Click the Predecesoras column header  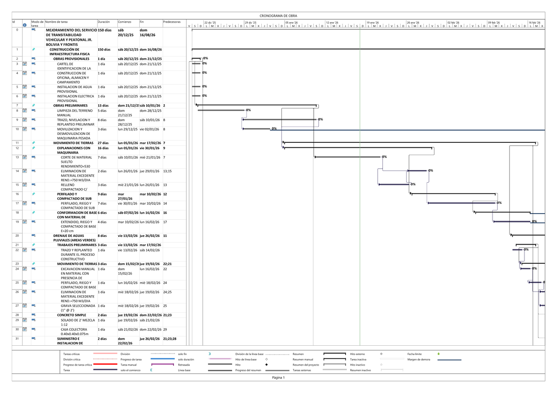172,22
